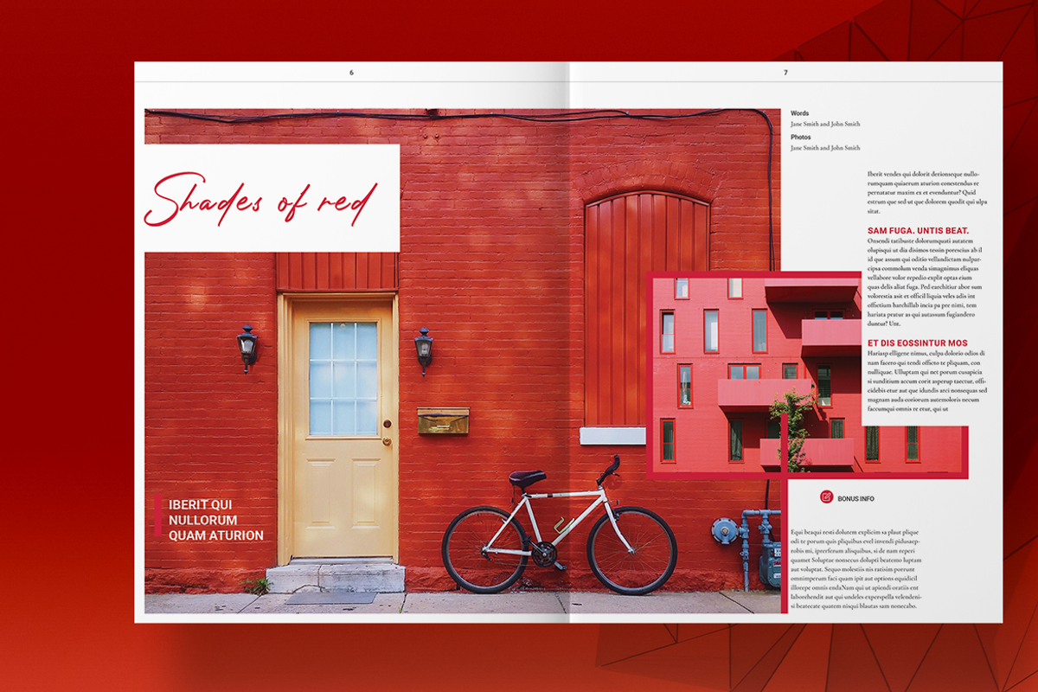1038x692 pixels.
Task: Click the paragraph starting 'Omendi tatibuste'
Action: [926, 282]
